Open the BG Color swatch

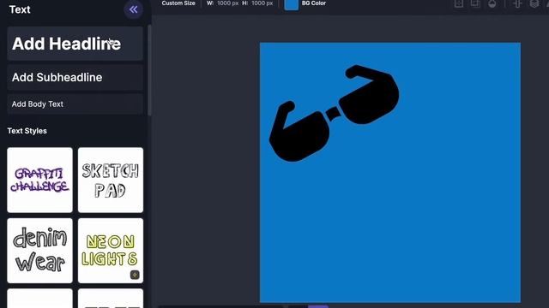coord(292,4)
